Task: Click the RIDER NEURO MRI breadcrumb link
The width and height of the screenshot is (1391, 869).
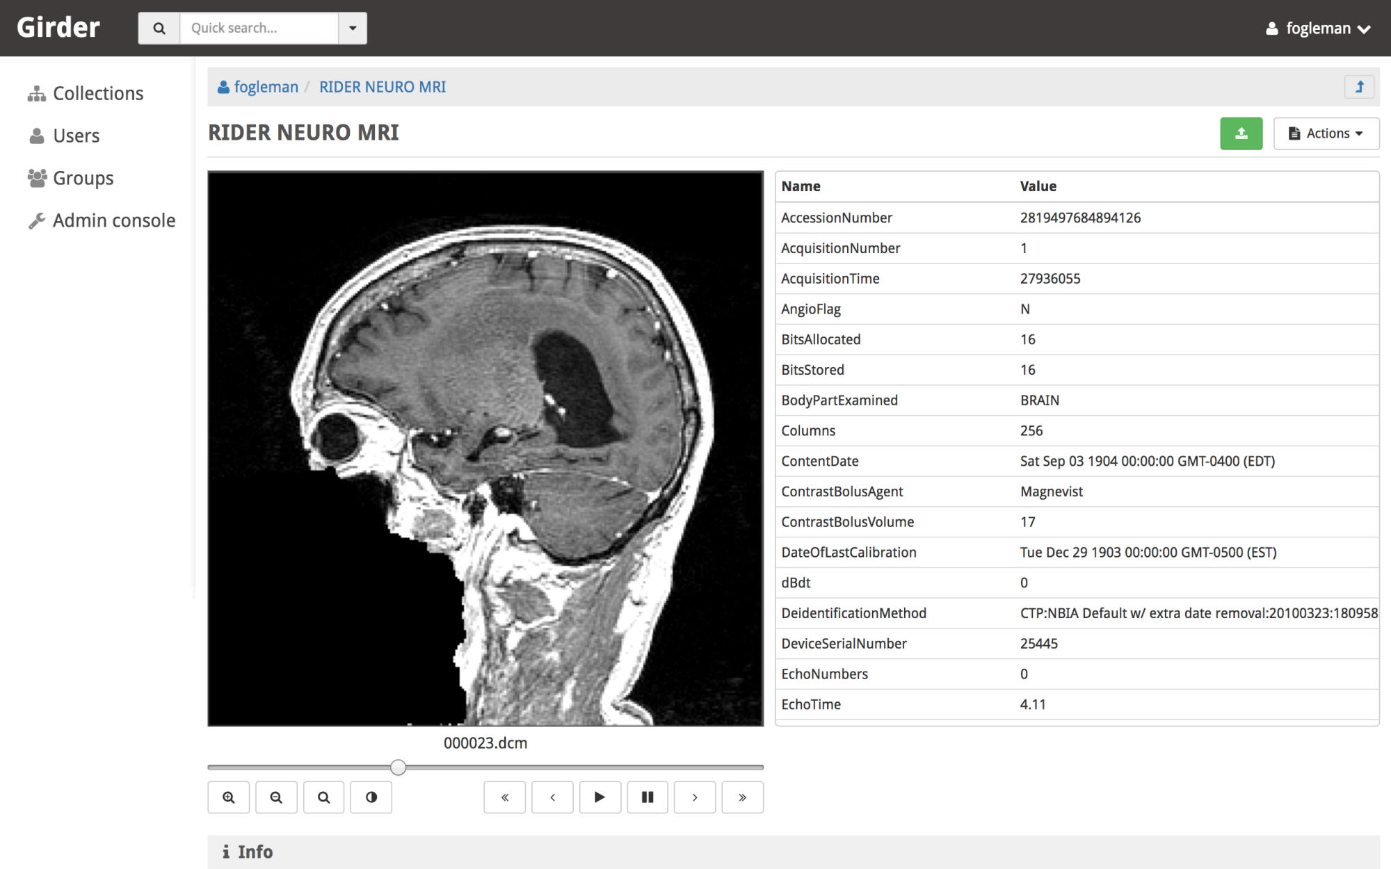Action: tap(383, 87)
